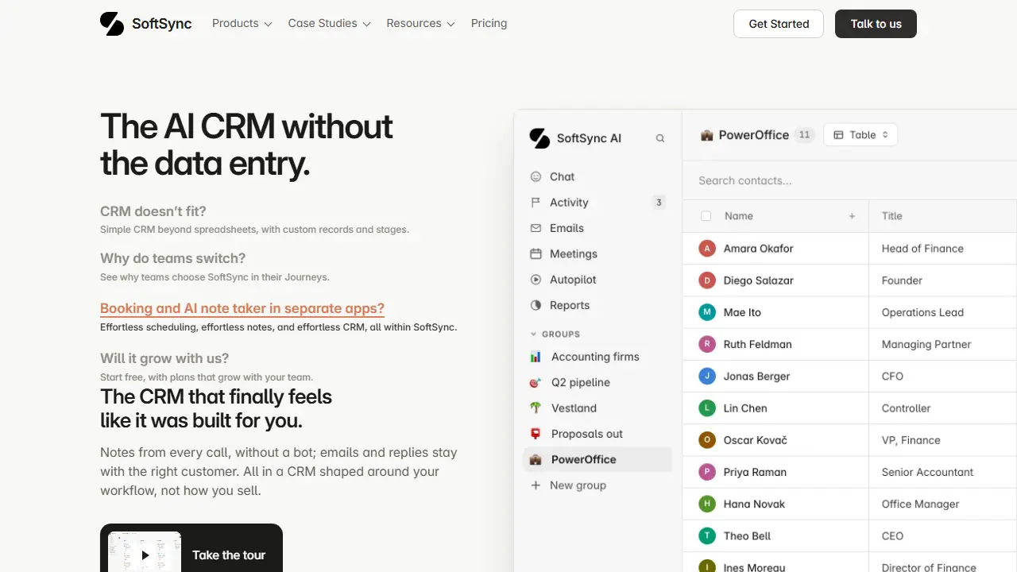Collapse the GROUPS section
1017x572 pixels.
pos(555,334)
